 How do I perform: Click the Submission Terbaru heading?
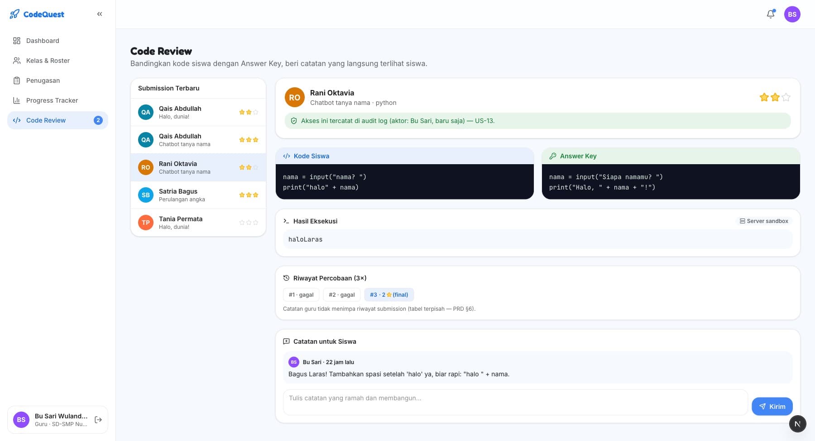click(x=169, y=88)
